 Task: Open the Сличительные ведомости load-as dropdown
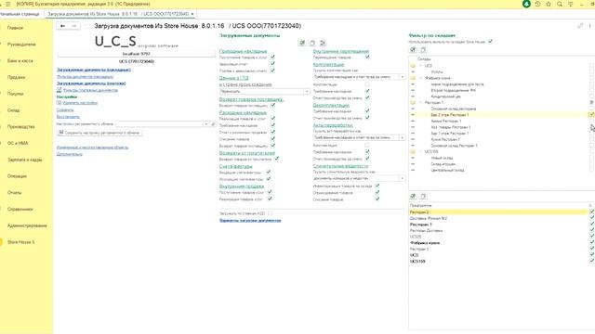403,178
